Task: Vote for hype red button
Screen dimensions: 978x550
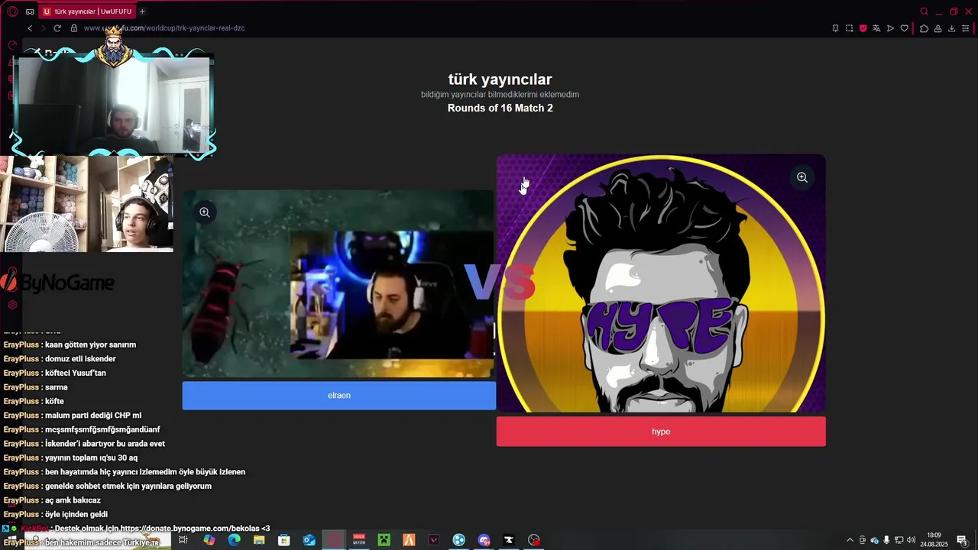Action: pyautogui.click(x=661, y=432)
